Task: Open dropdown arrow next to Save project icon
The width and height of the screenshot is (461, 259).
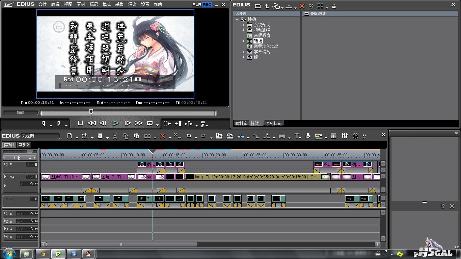Action: point(107,138)
